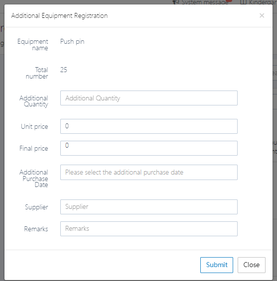The width and height of the screenshot is (277, 281).
Task: Dismiss dialog with the X icon
Action: [262, 15]
